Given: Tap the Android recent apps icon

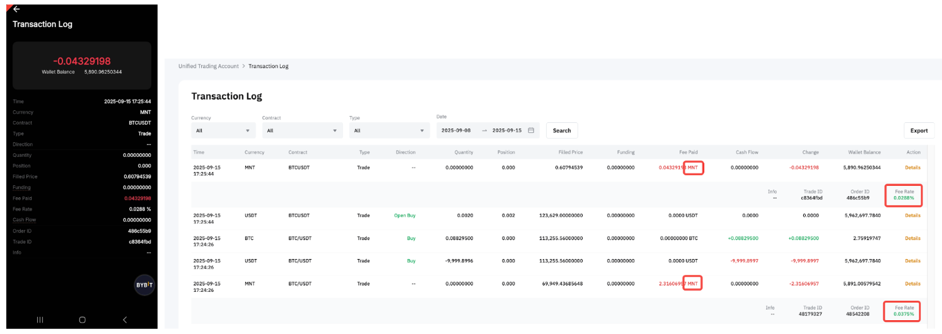Looking at the screenshot, I should pyautogui.click(x=40, y=320).
